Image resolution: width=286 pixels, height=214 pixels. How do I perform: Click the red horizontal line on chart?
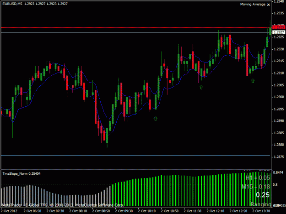pos(136,28)
